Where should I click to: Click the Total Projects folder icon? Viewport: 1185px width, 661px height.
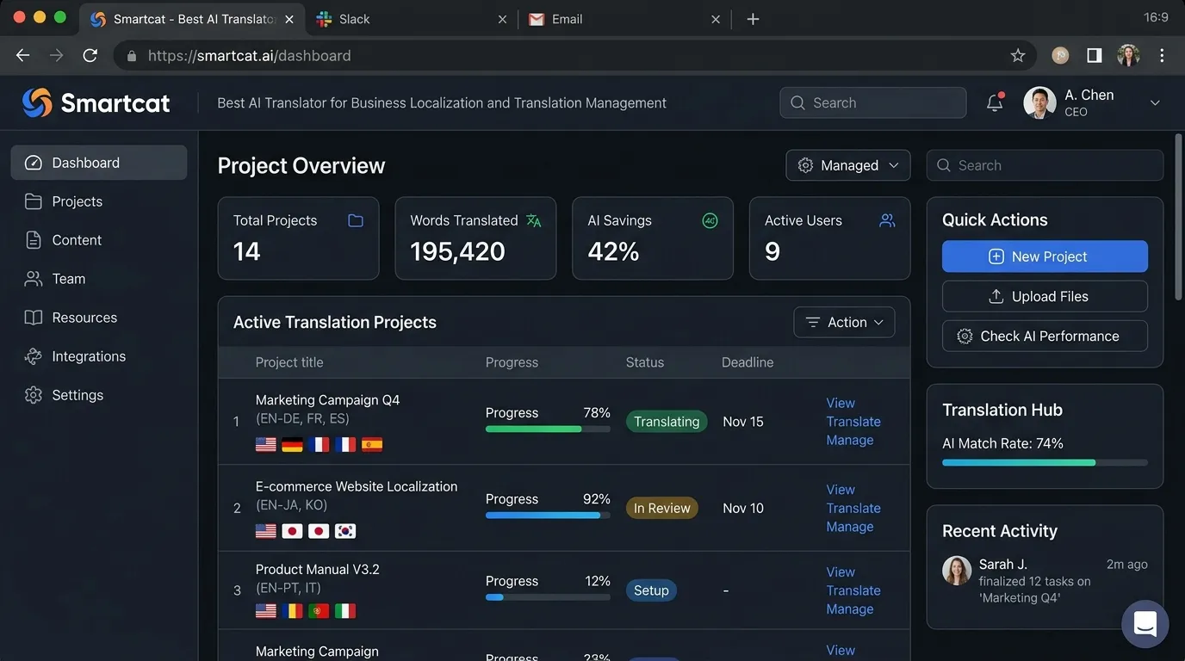click(x=355, y=220)
